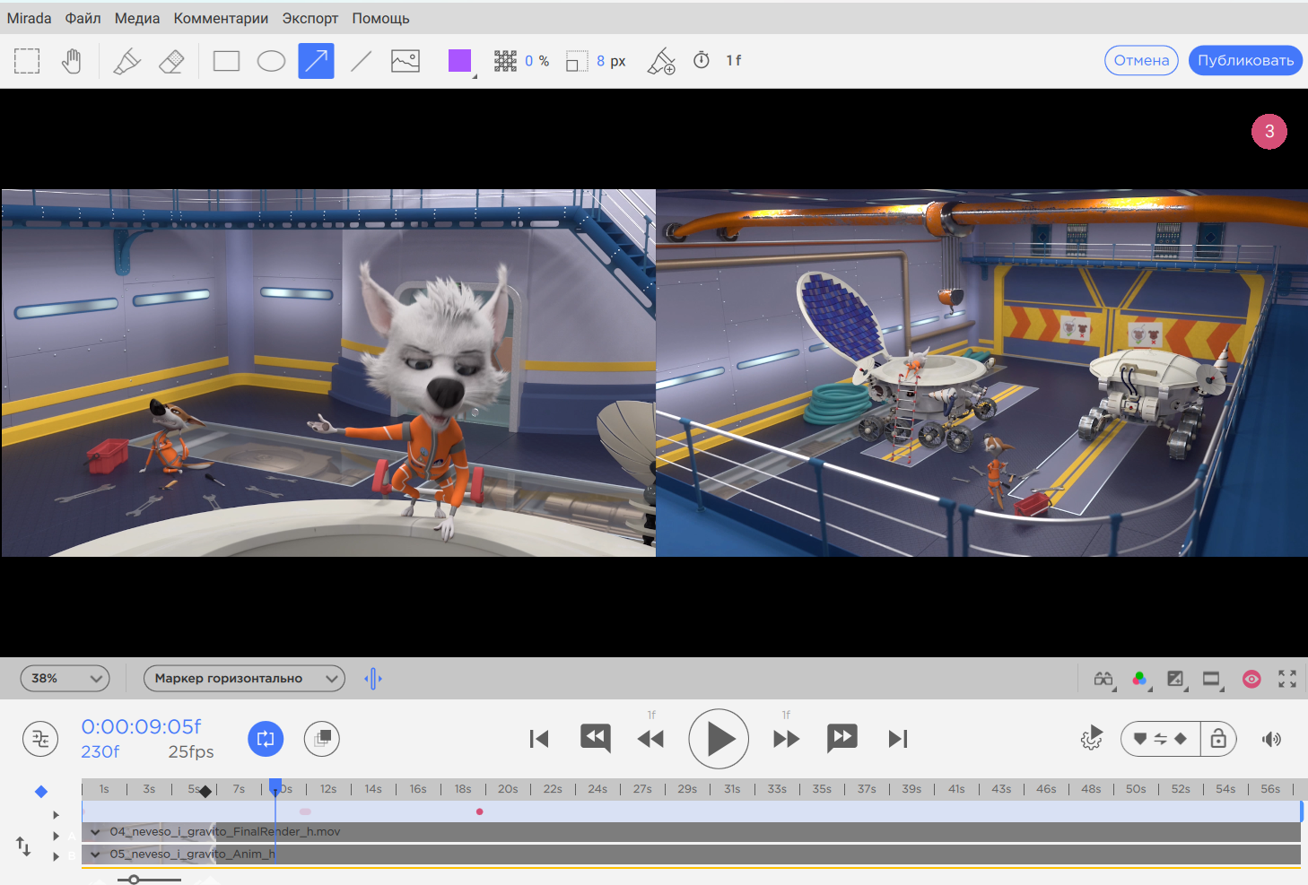Jump to the end of the clip
The height and width of the screenshot is (885, 1308).
point(898,739)
